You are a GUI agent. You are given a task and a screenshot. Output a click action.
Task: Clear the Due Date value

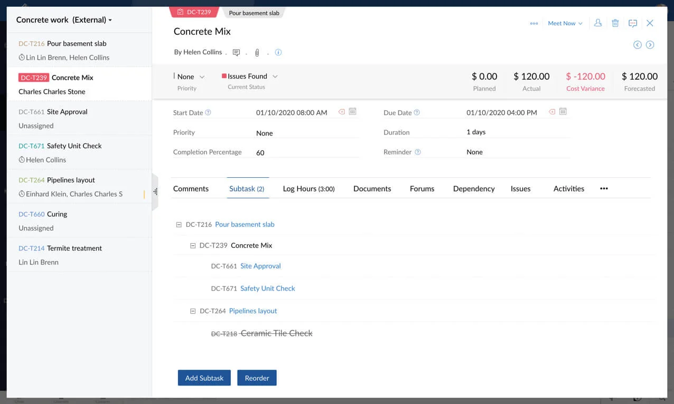click(552, 112)
